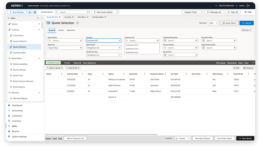Click the Print Quote link

tap(221, 63)
